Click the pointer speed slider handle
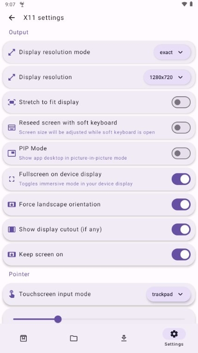The height and width of the screenshot is (353, 198). coord(58,319)
